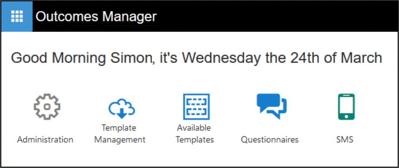This screenshot has width=399, height=168.
Task: Click the empty black header bar area
Action: 277,17
